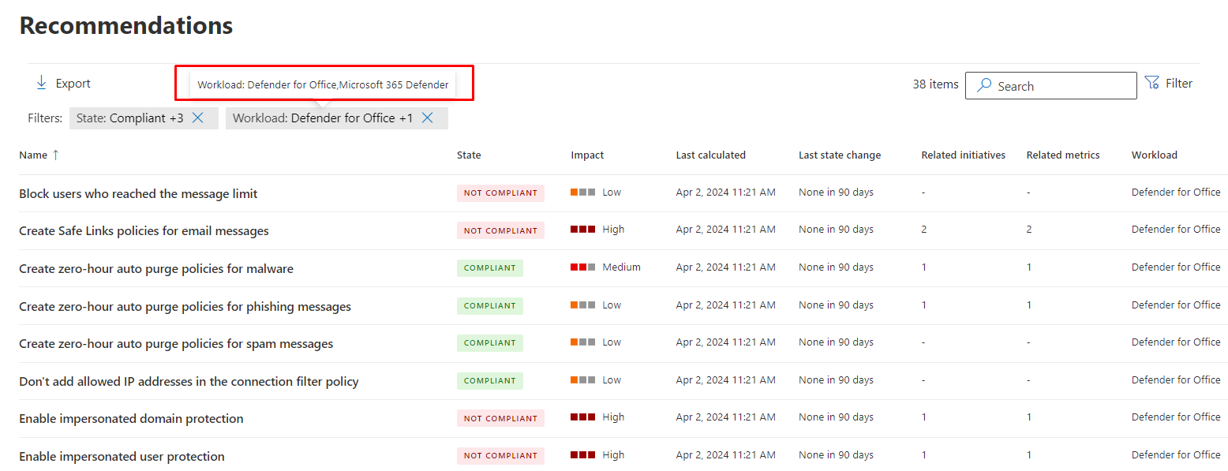Click the Workload column header
Image resolution: width=1228 pixels, height=471 pixels.
pos(1154,155)
